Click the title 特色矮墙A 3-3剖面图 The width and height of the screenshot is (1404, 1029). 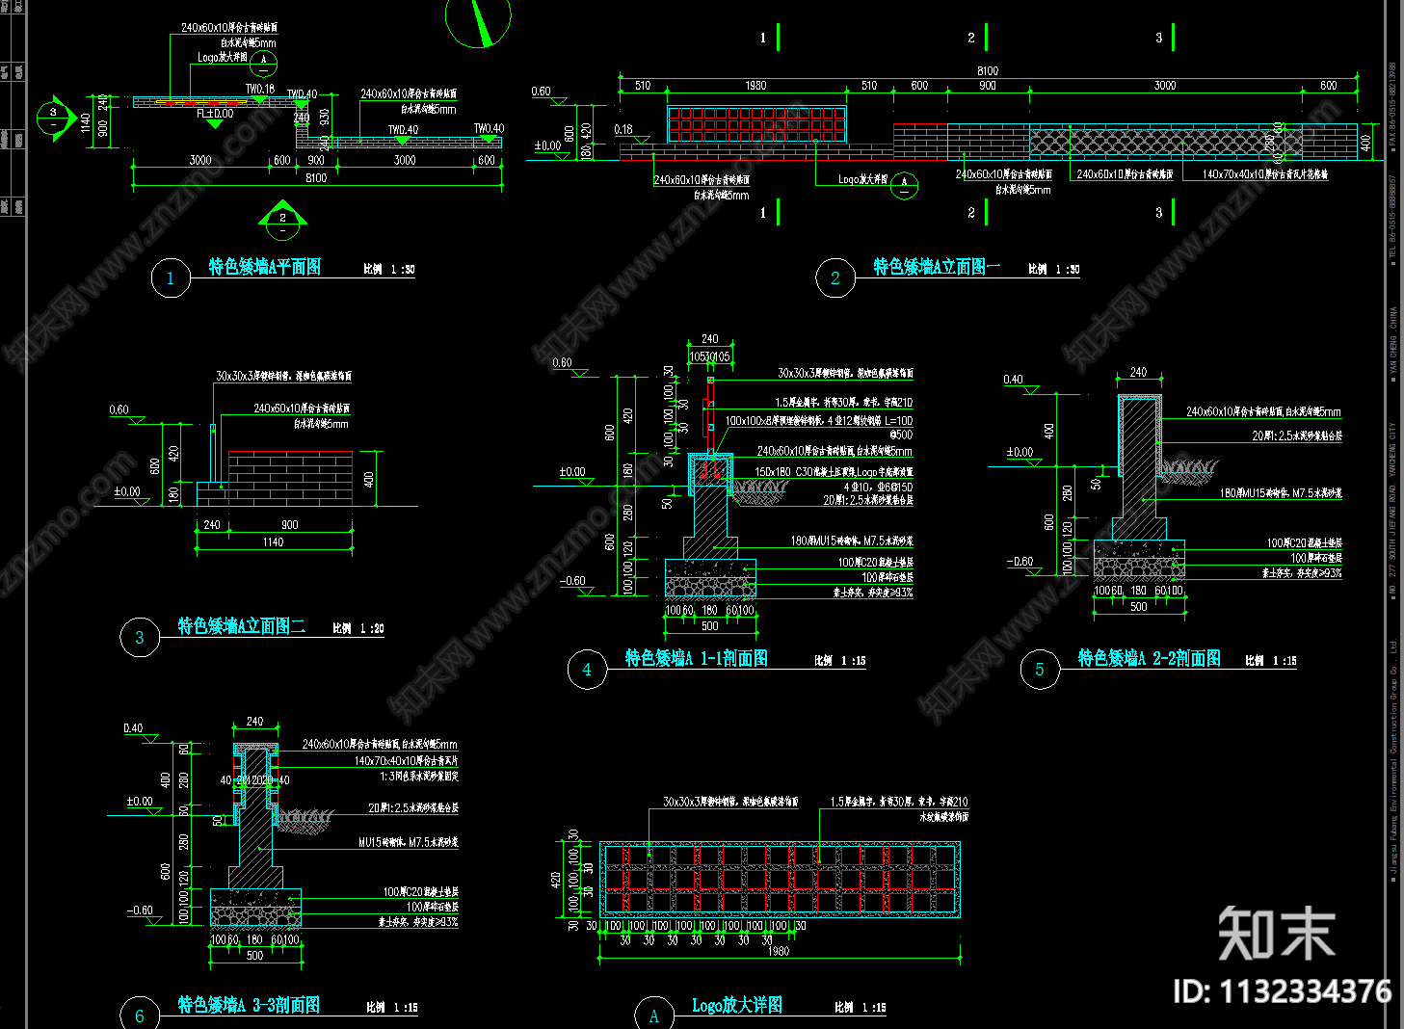[x=249, y=1005]
